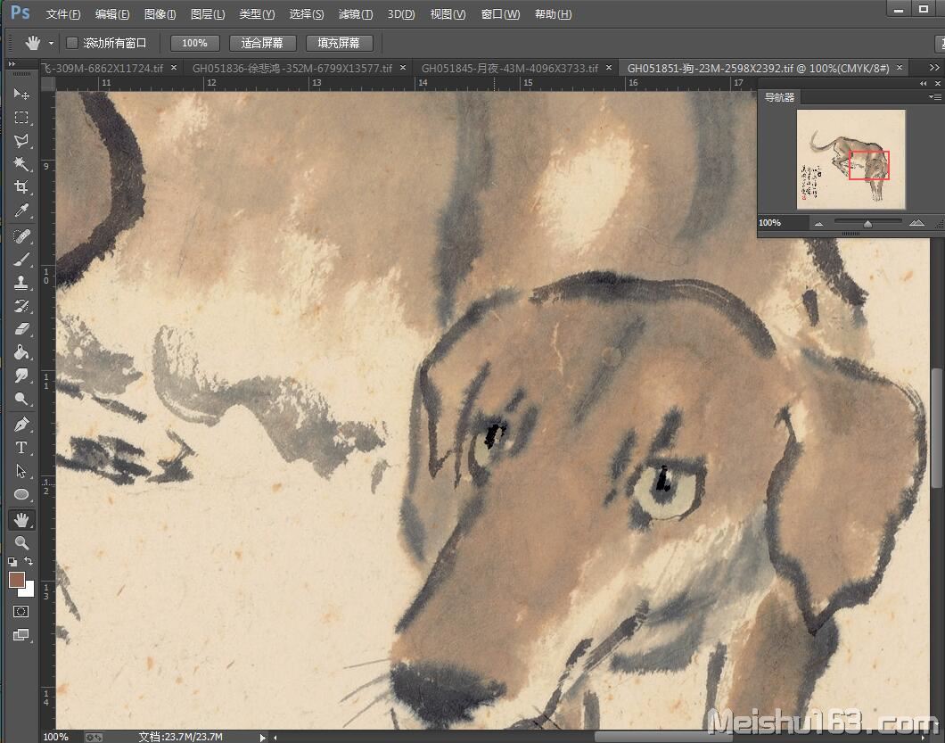Open the 编辑 (Edit) menu
945x743 pixels.
[x=112, y=14]
